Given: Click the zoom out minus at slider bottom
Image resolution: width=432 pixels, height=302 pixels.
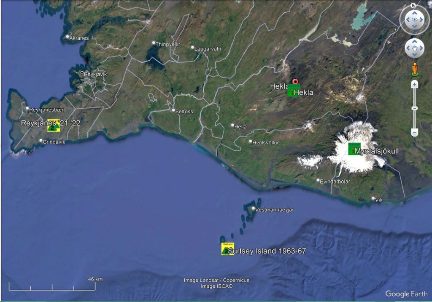Looking at the screenshot, I should tap(414, 132).
